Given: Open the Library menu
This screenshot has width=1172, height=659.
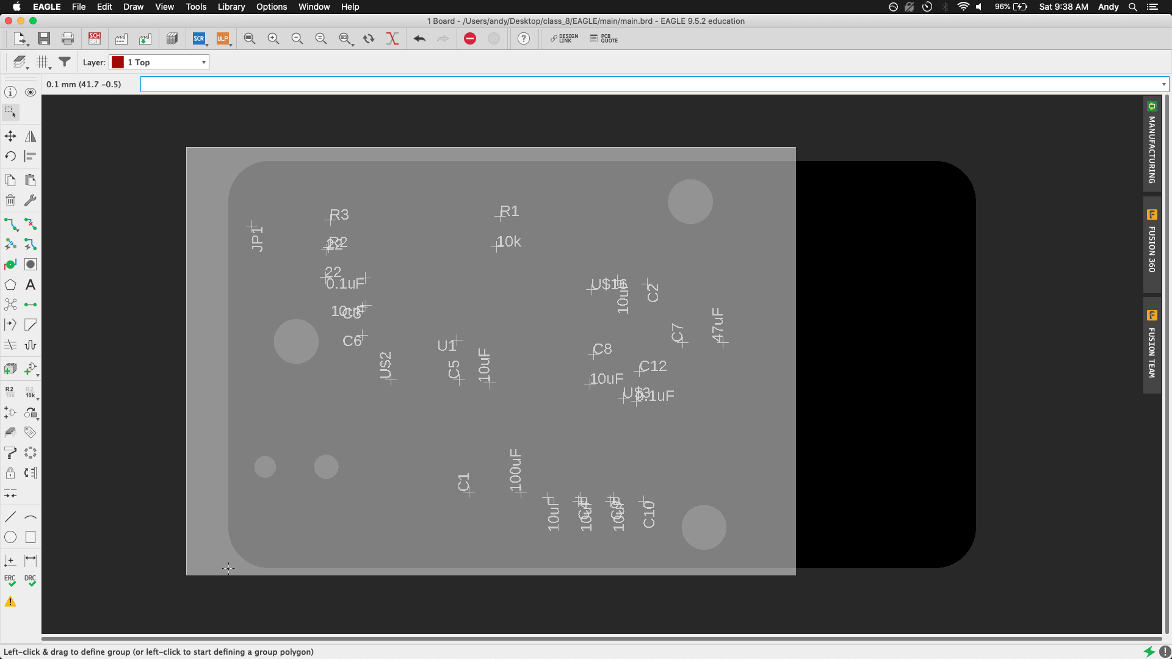Looking at the screenshot, I should (x=231, y=7).
